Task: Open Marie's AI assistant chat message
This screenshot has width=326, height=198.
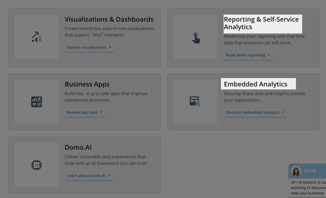Action: pos(308,188)
